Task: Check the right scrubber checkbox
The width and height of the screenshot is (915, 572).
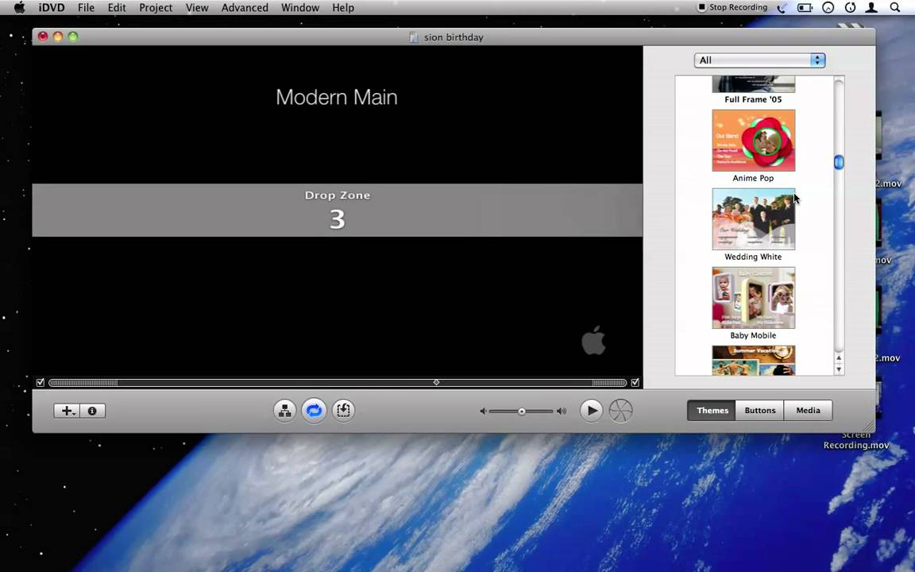Action: click(x=635, y=382)
